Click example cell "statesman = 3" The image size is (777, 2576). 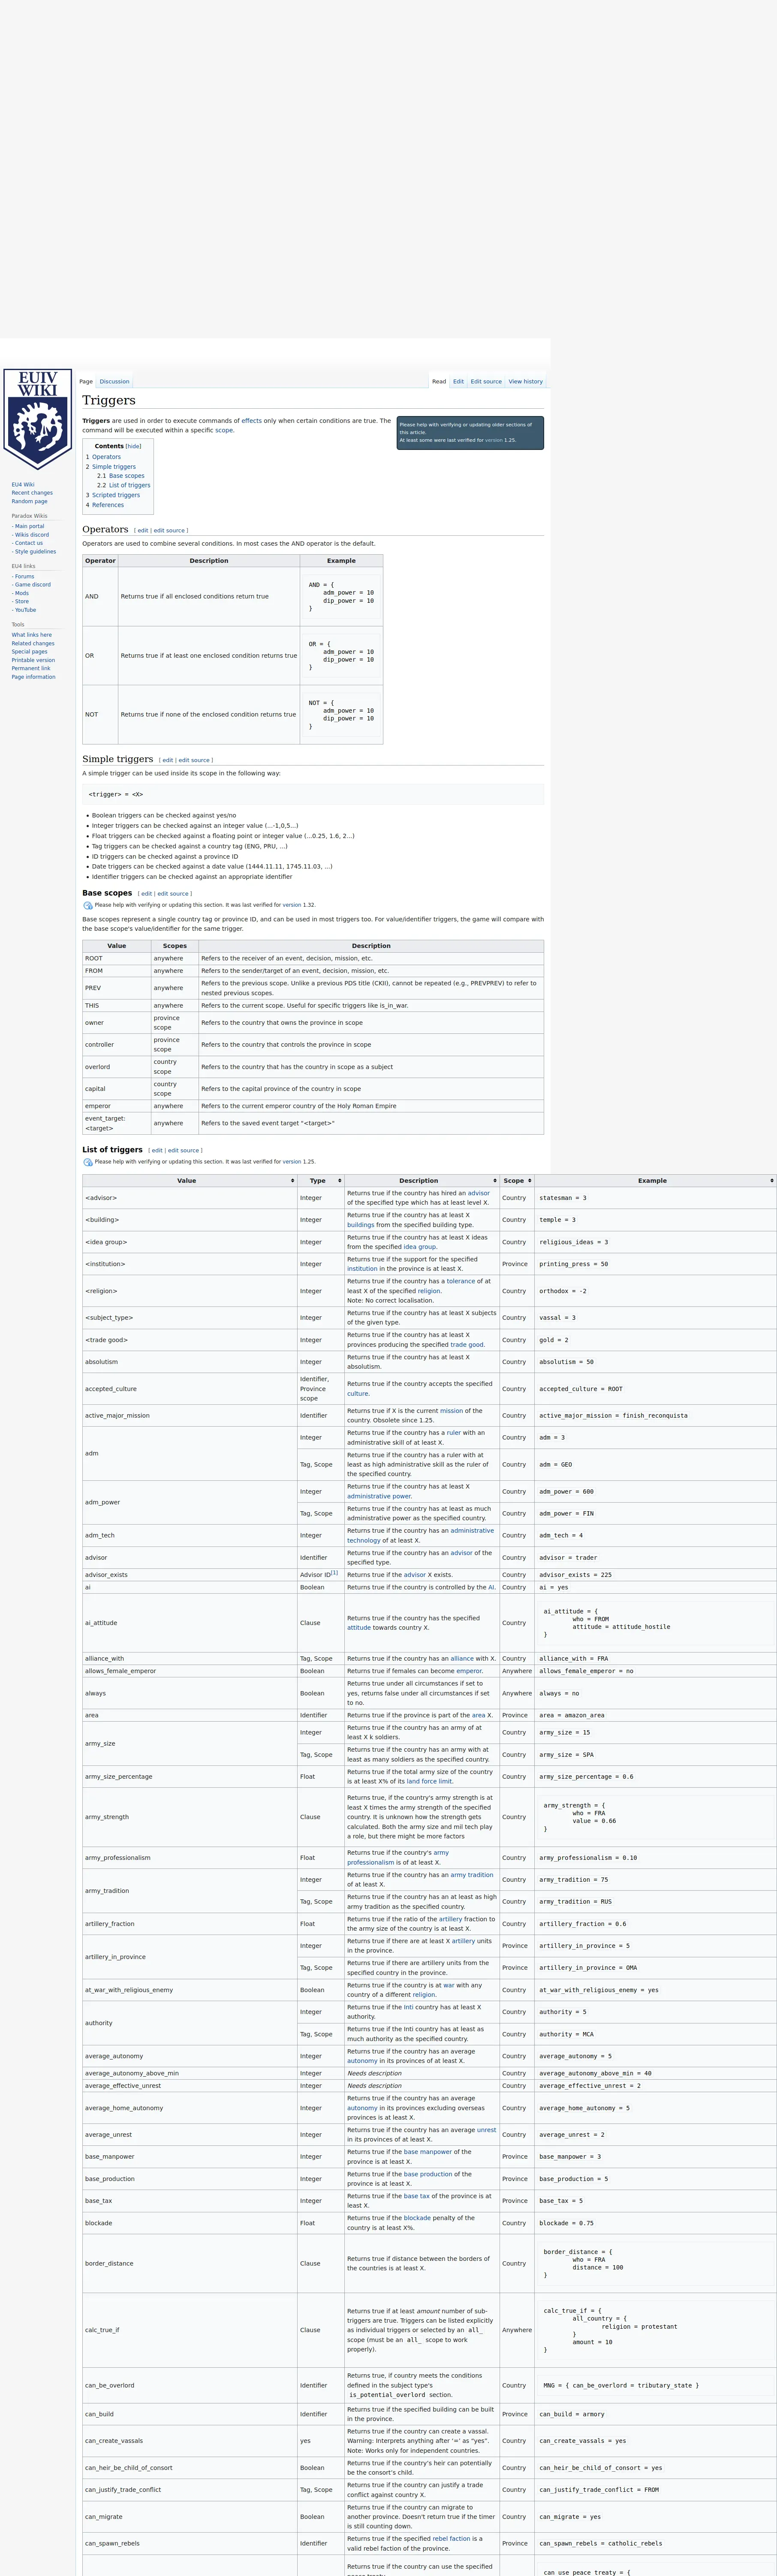tap(655, 1198)
